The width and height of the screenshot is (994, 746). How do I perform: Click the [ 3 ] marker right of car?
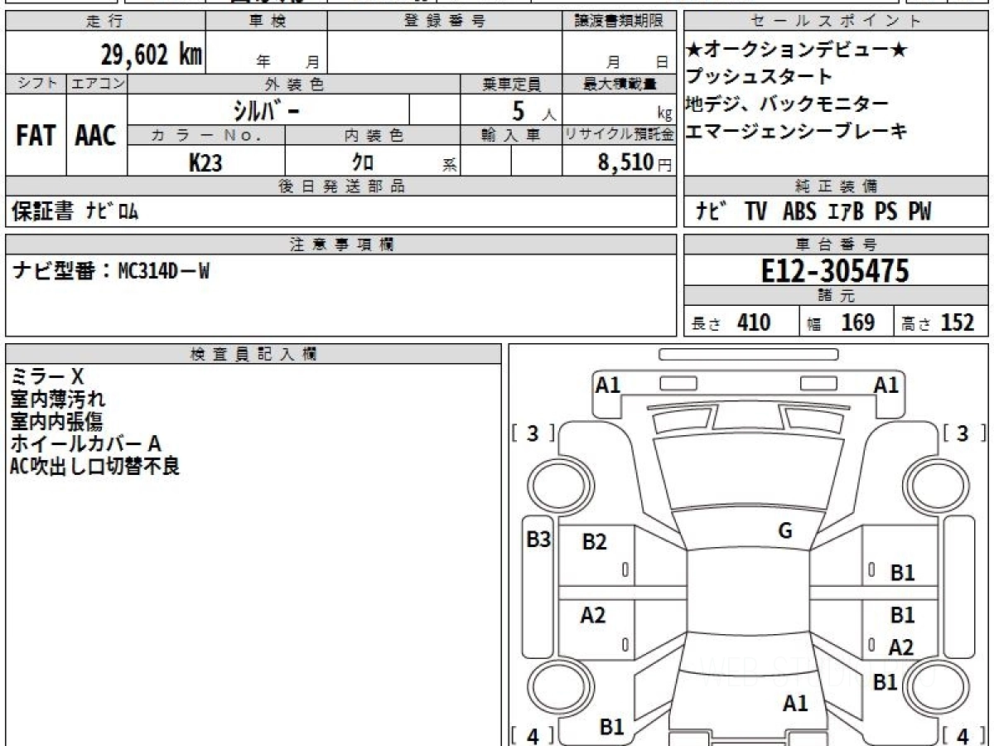point(963,433)
